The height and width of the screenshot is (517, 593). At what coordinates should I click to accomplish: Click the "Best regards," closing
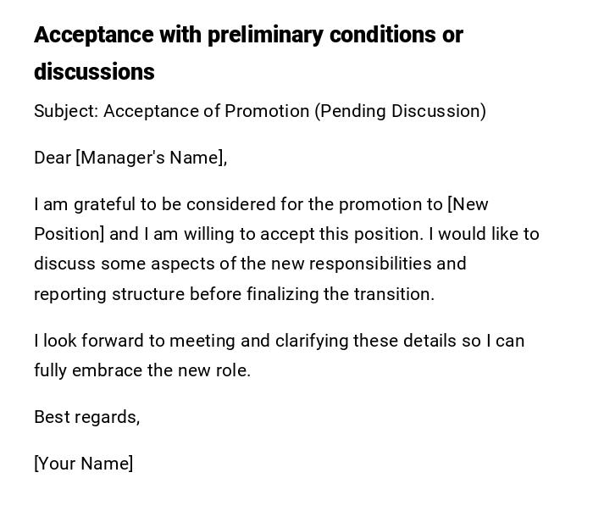(86, 417)
